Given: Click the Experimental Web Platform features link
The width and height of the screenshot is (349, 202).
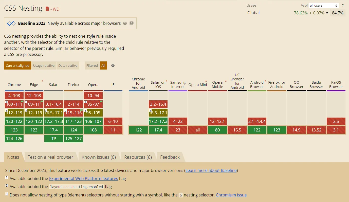Looking at the screenshot, I should 83,178.
